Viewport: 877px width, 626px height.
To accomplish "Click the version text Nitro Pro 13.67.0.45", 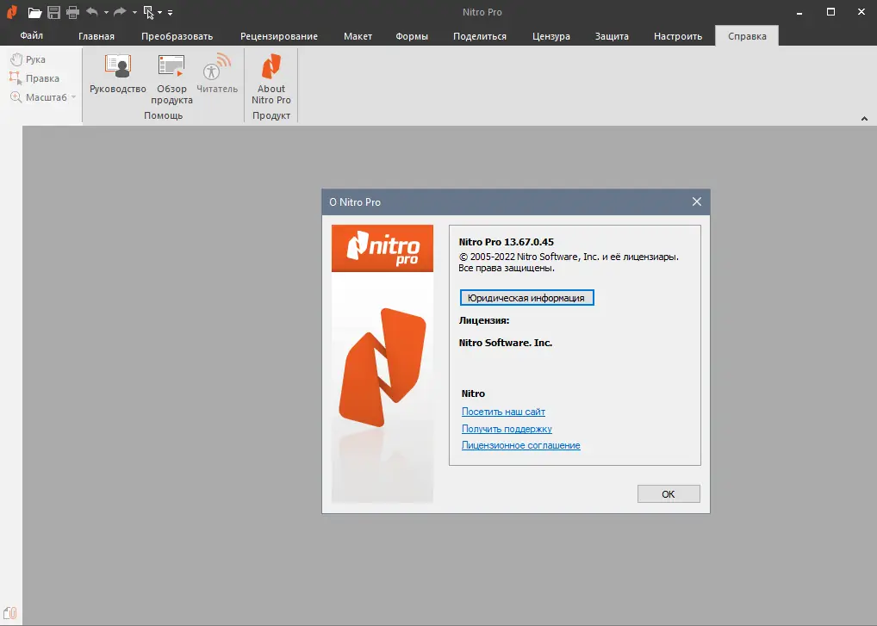I will [507, 242].
